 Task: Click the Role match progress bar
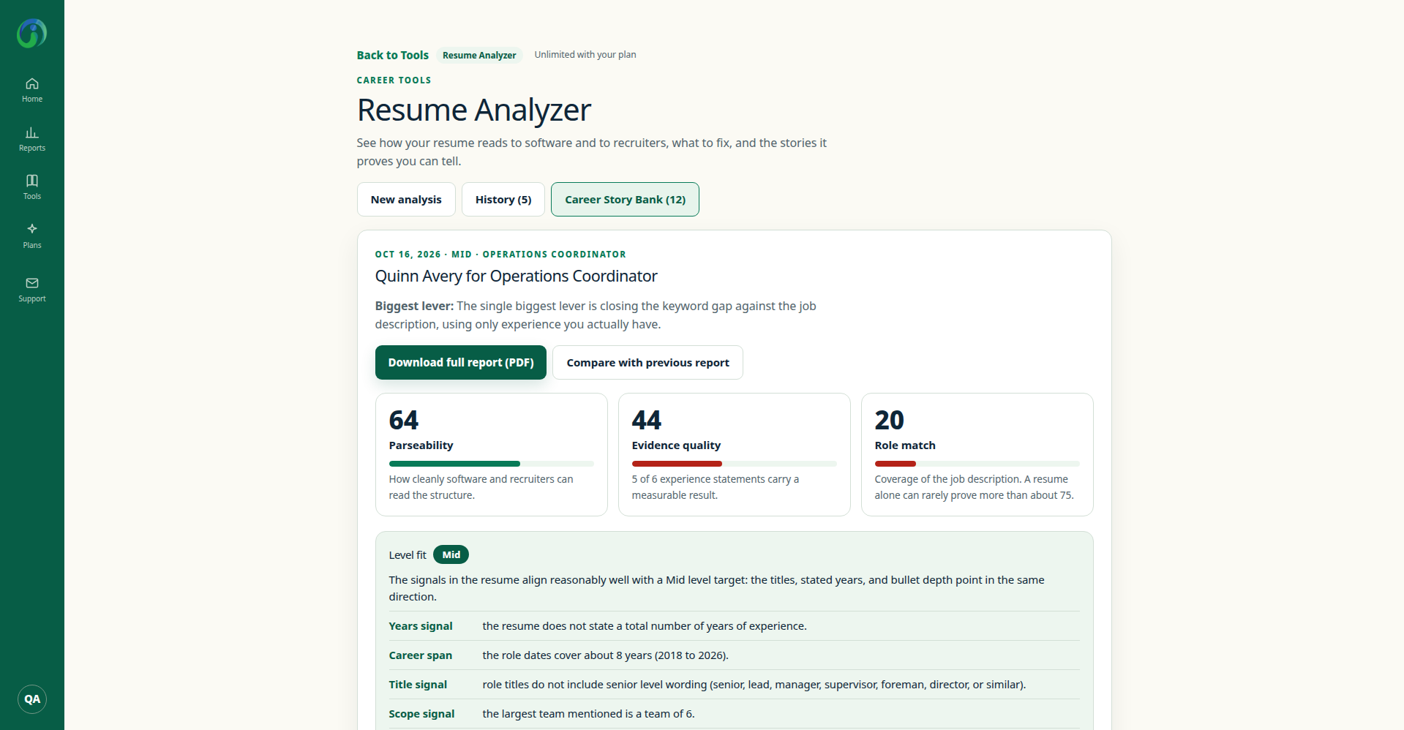pyautogui.click(x=977, y=464)
